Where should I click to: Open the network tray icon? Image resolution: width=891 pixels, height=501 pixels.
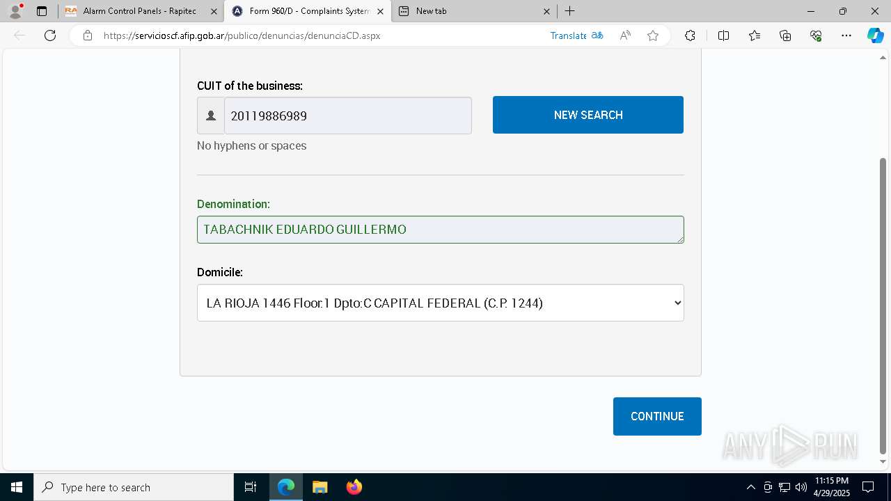784,487
